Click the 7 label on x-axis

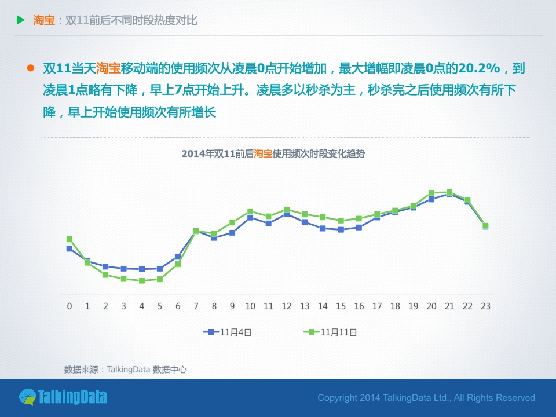pos(196,306)
